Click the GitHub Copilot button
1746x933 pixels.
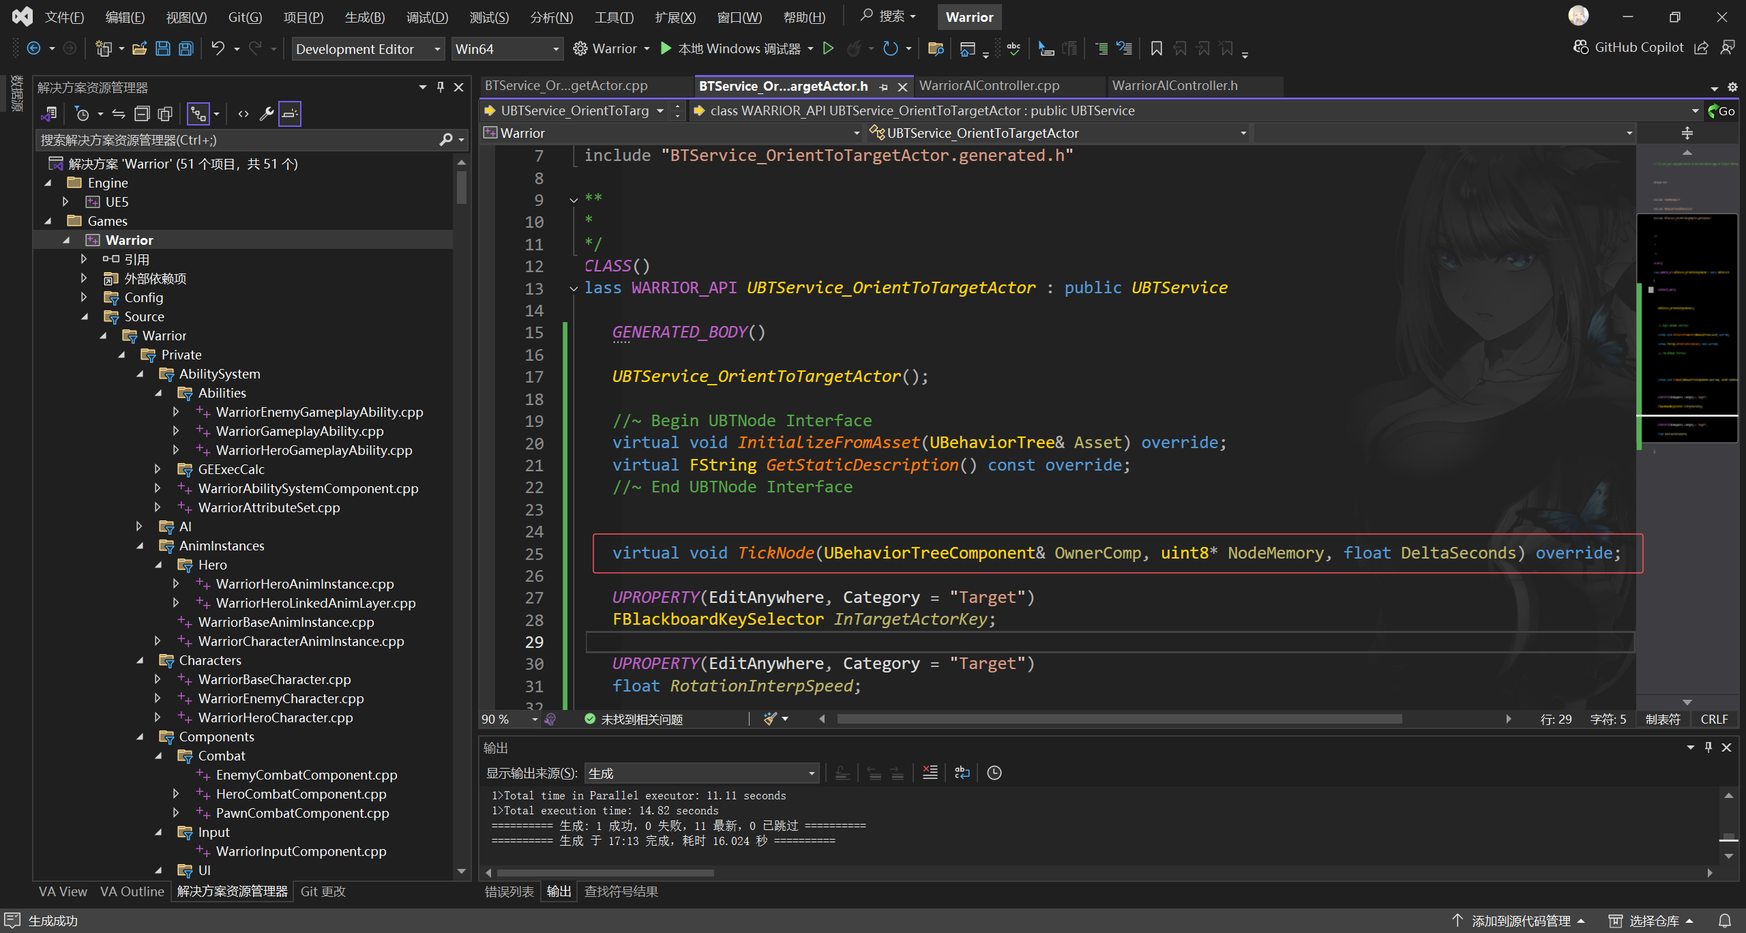1629,47
